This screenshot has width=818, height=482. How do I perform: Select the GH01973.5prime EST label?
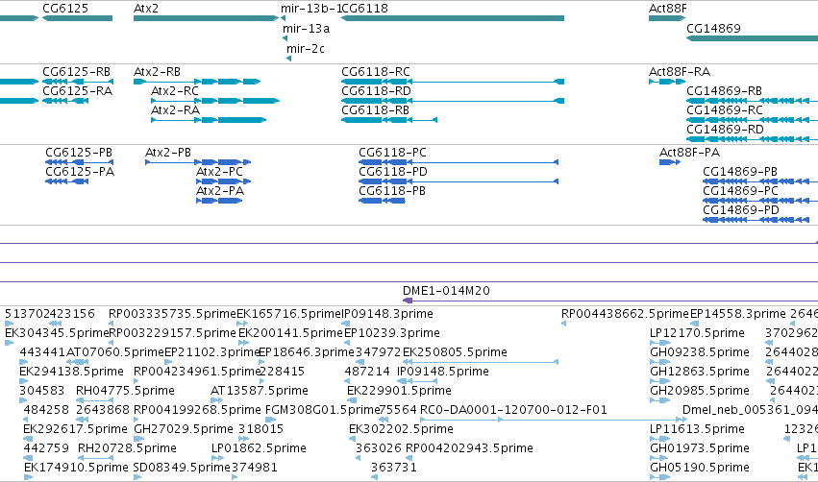[x=700, y=448]
